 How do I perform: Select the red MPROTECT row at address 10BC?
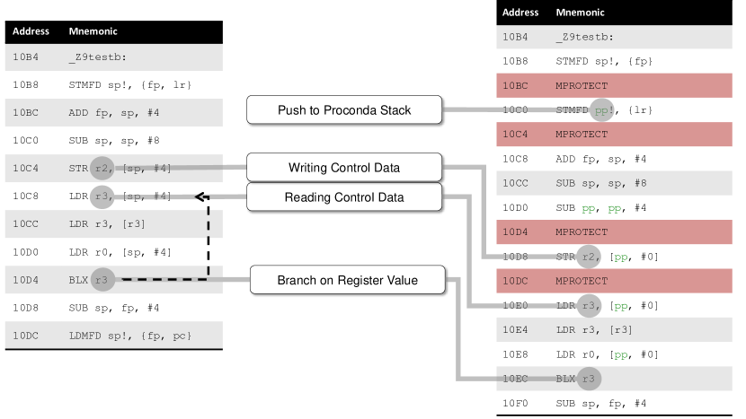point(615,86)
